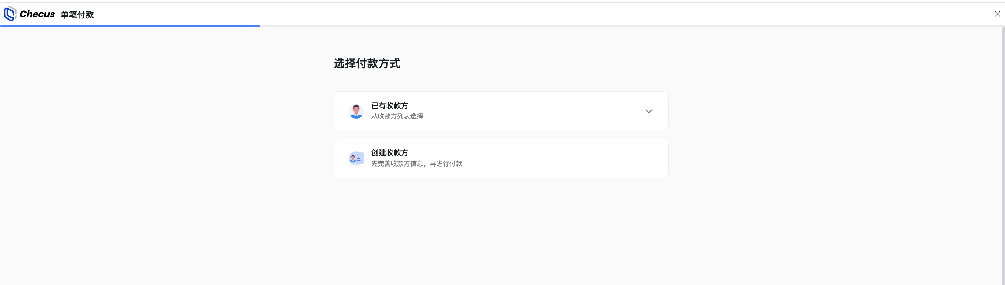Screen dimensions: 1005x285
Task: Click the 选择付款方式 heading
Action: point(367,63)
